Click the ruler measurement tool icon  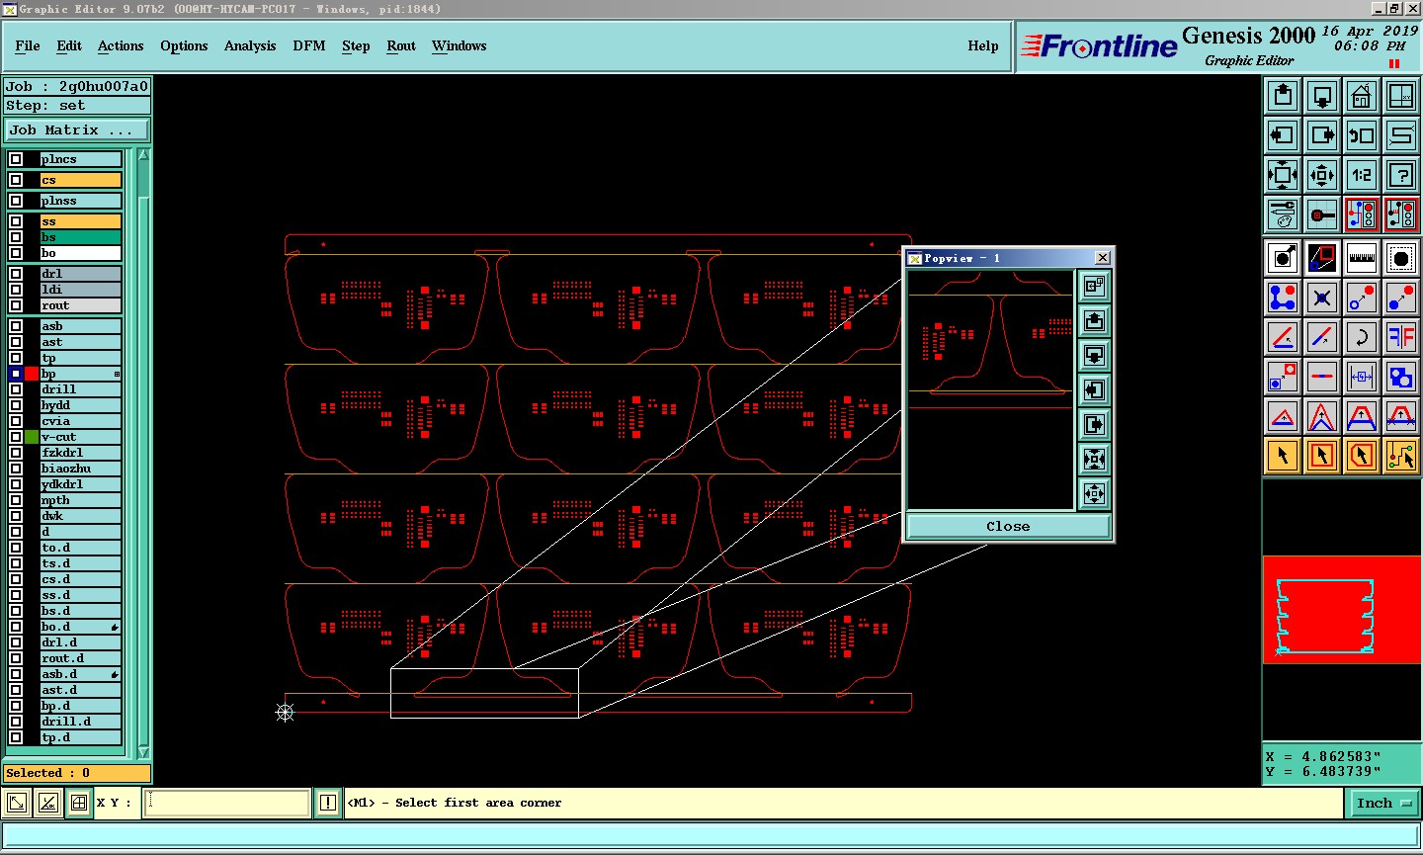point(1362,258)
